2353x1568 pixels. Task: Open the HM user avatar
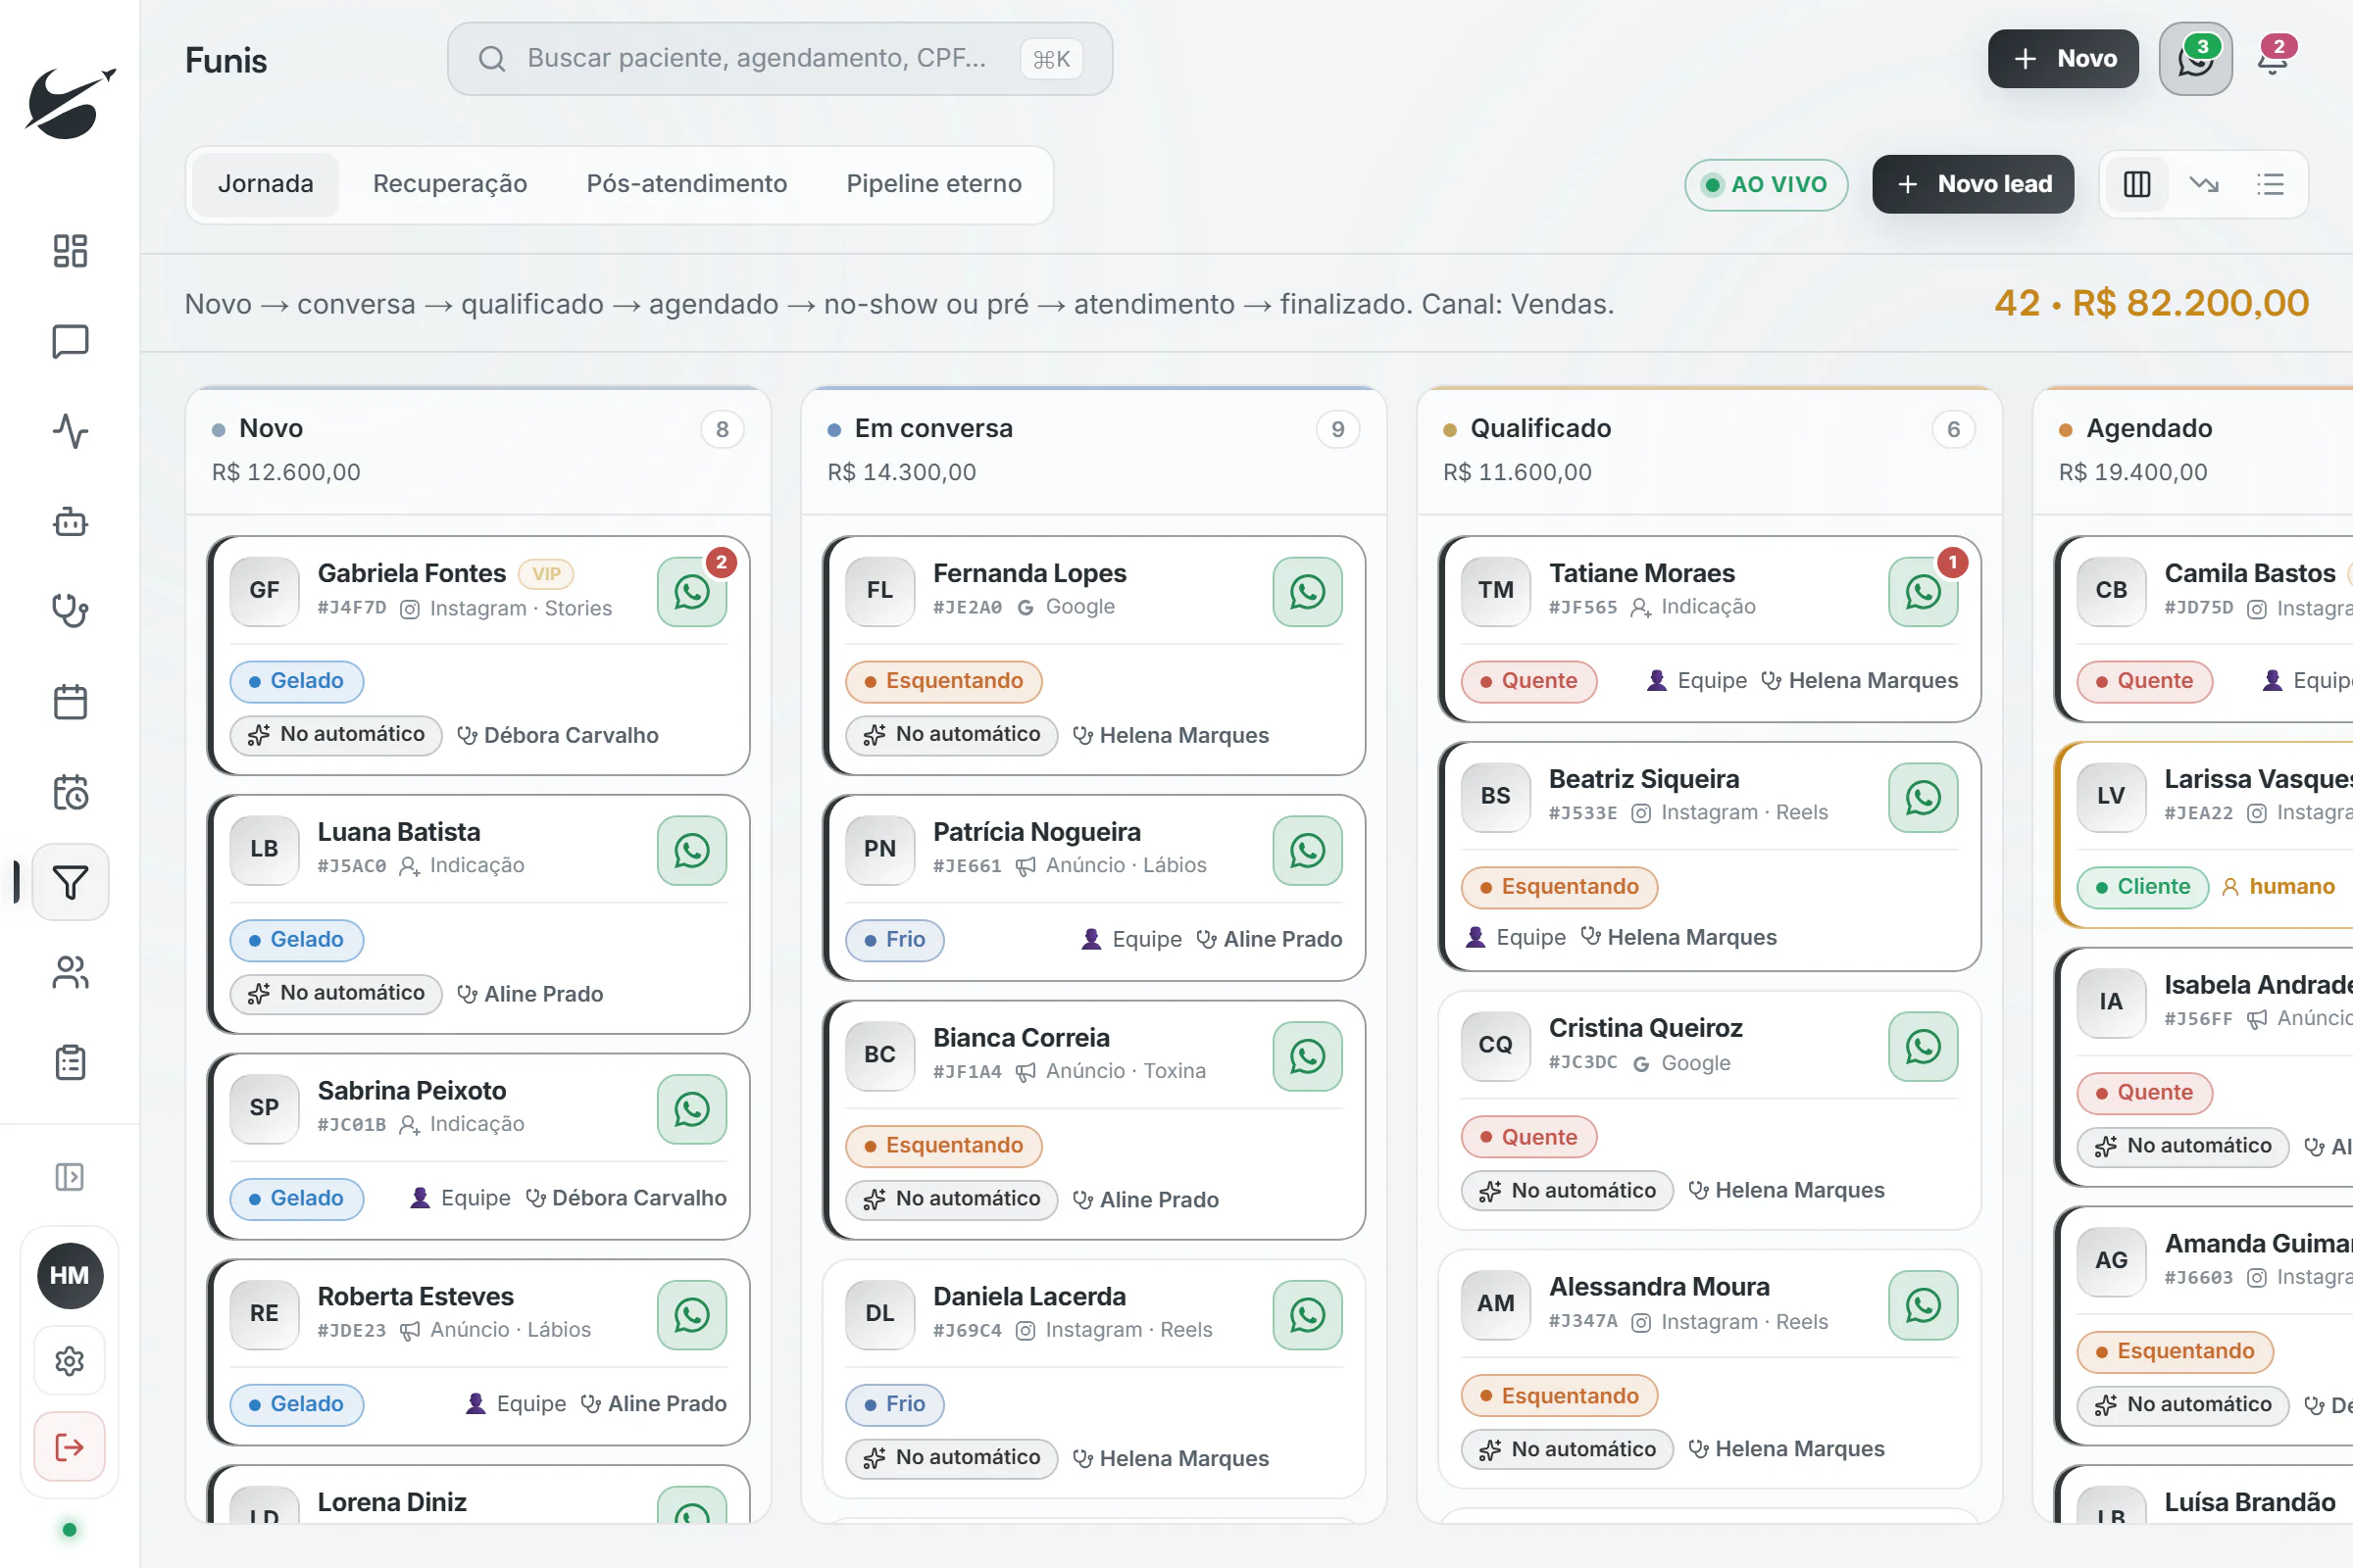pos(70,1276)
